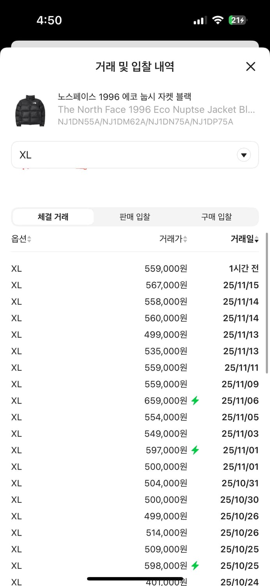Screen dimensions: 270x586
Task: Open the 구매 입찰 tab
Action: pyautogui.click(x=217, y=217)
